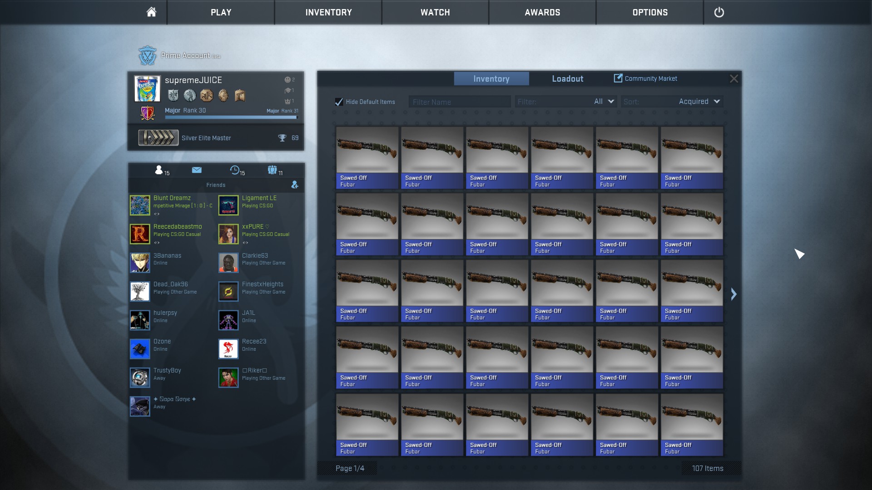The image size is (872, 490).
Task: Switch to the Loadout tab
Action: 567,78
